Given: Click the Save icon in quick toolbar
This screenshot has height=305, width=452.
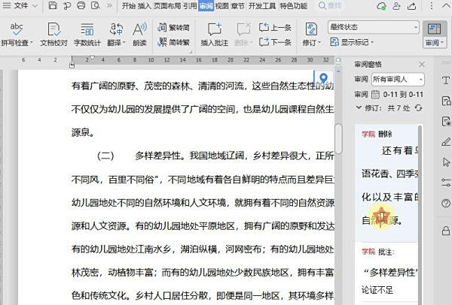Looking at the screenshot, I should point(52,5).
